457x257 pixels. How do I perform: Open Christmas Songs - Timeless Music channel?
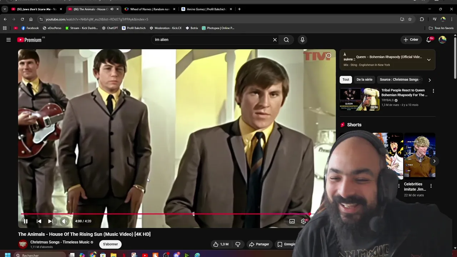[x=60, y=242]
